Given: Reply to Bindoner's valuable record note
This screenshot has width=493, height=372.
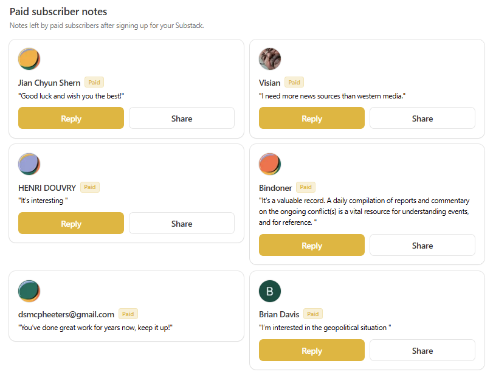Looking at the screenshot, I should tap(312, 246).
